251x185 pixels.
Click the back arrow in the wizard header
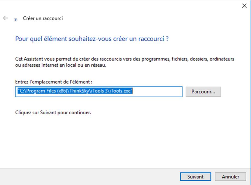(5, 18)
